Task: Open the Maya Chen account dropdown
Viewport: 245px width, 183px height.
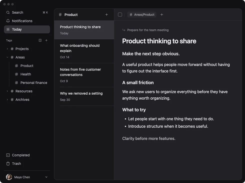Action: pos(46,177)
